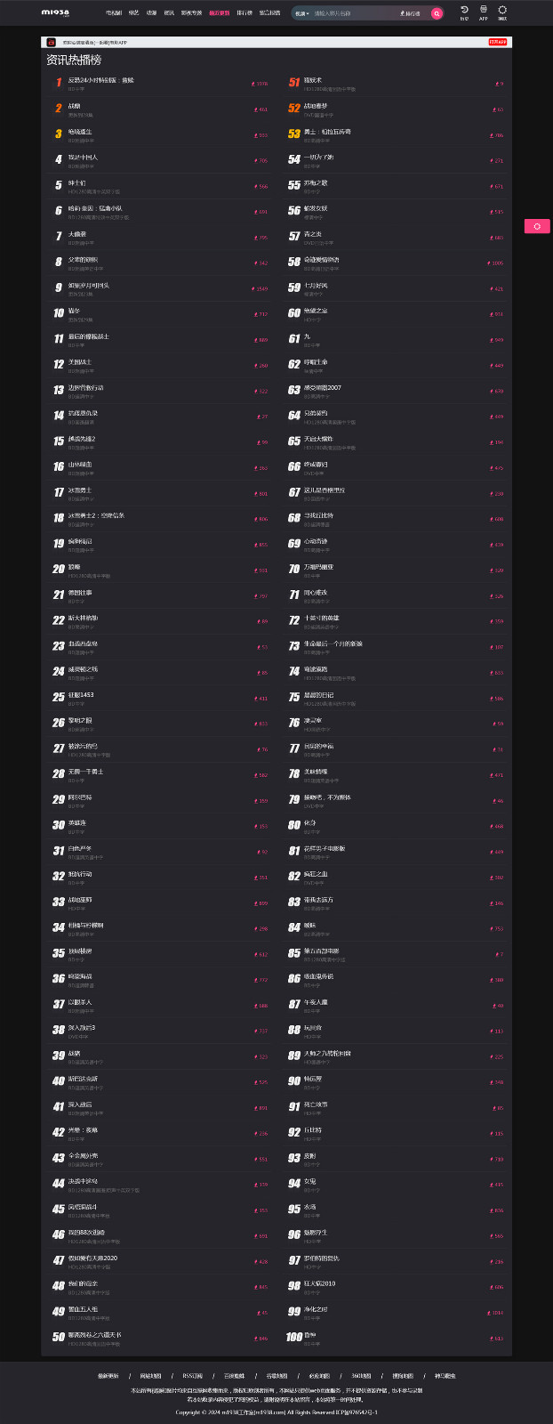Viewport: 553px width, 1424px height.
Task: Expand the 视频 search type dropdown
Action: pos(302,13)
